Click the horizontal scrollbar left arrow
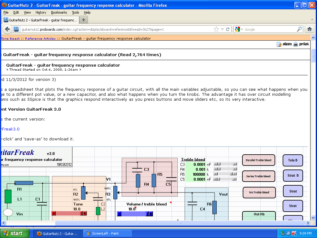317x238 pixels. pyautogui.click(x=3, y=223)
